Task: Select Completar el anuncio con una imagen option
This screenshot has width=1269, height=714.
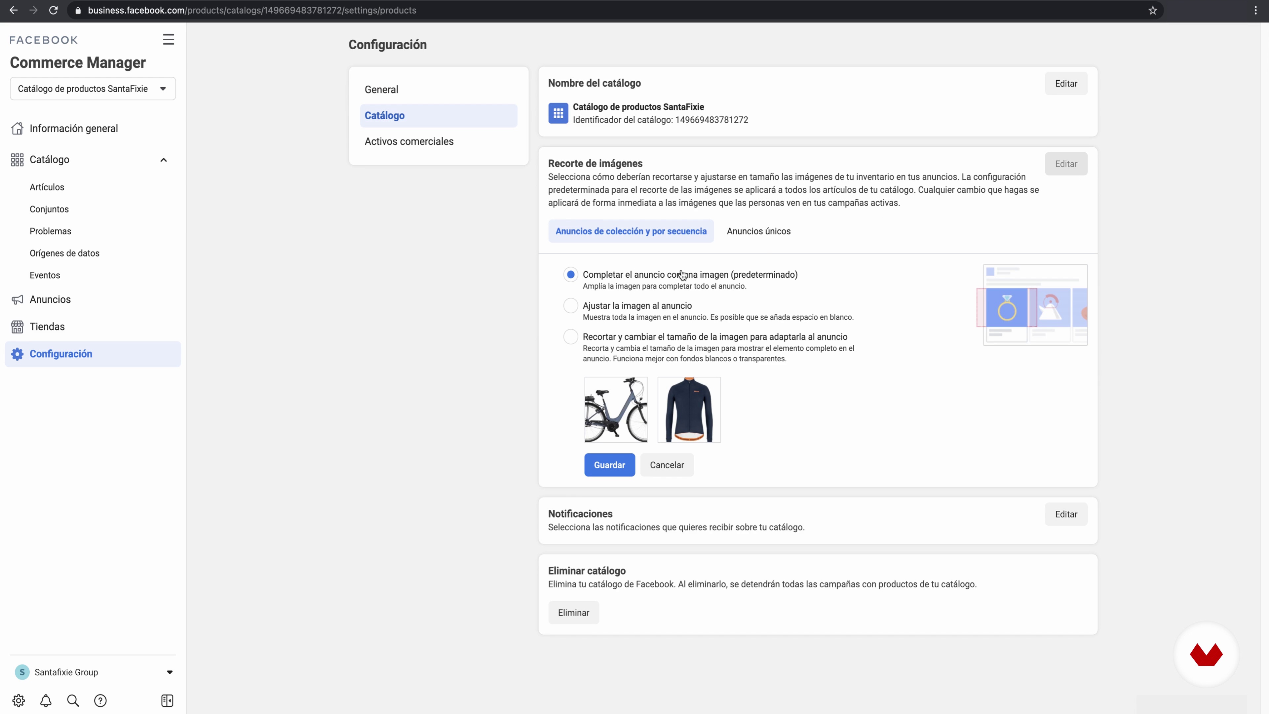Action: (x=570, y=274)
